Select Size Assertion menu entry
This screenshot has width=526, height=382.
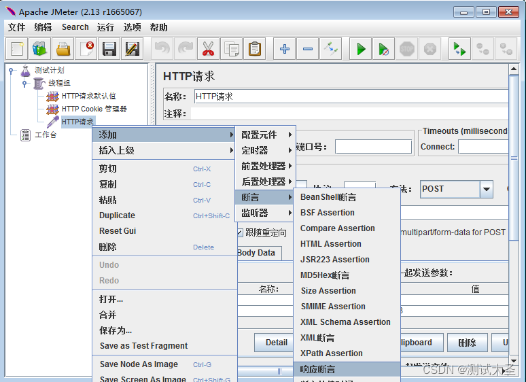[347, 291]
